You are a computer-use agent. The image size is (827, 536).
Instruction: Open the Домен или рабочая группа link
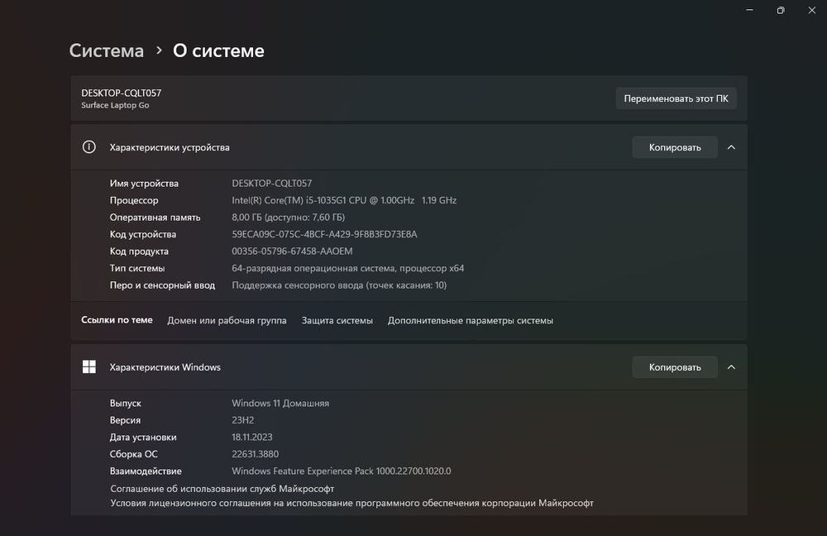227,320
